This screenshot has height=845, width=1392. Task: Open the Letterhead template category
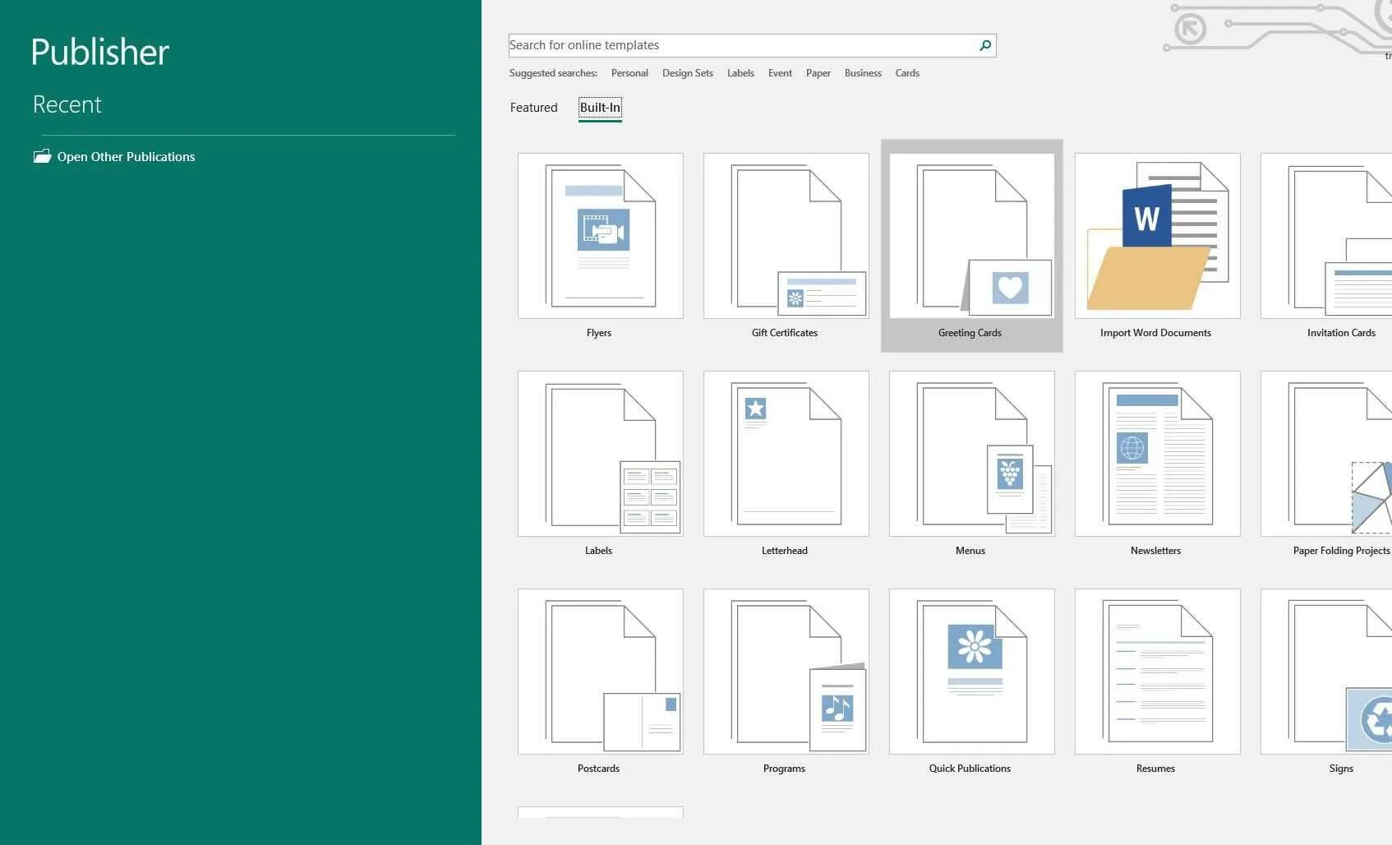(x=786, y=454)
